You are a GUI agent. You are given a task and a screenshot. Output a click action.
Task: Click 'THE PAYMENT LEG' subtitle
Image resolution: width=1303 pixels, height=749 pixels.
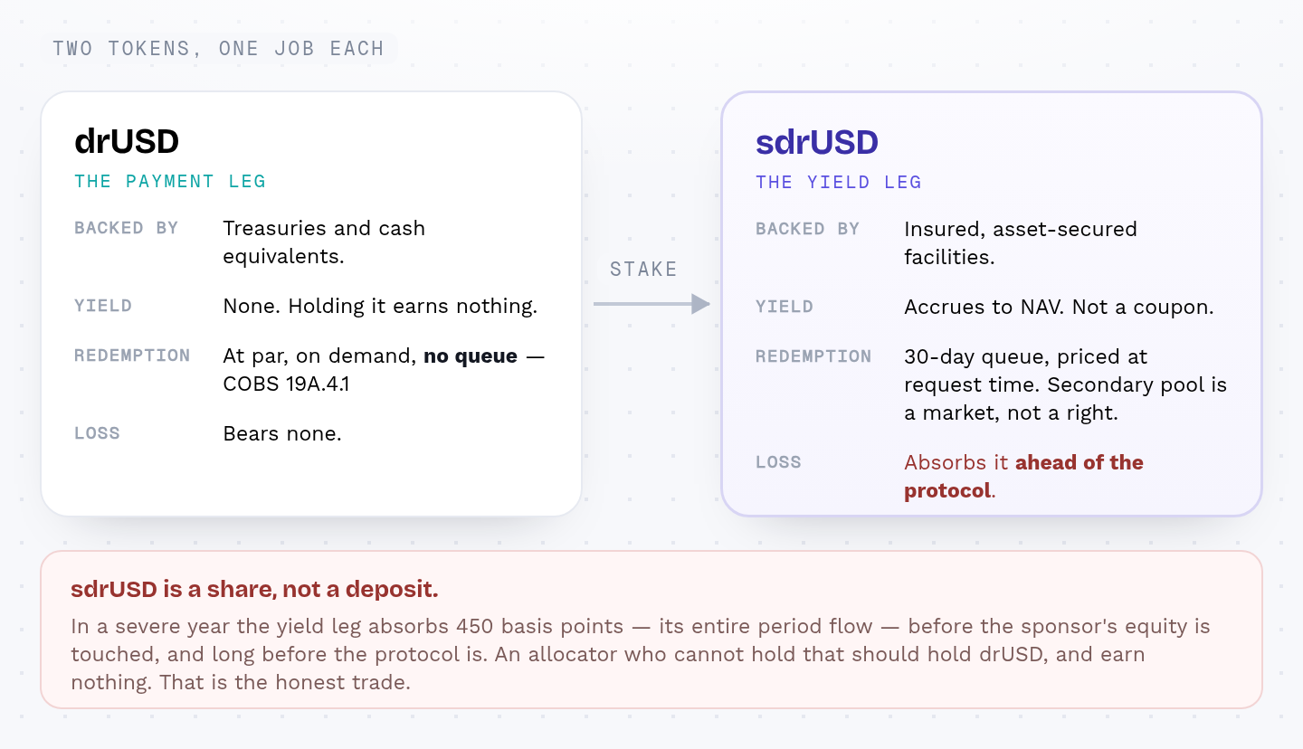tap(170, 181)
